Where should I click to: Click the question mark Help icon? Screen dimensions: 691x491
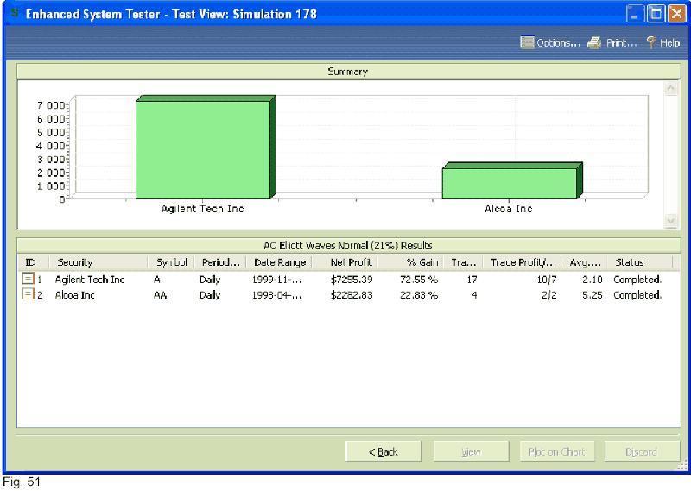(x=651, y=42)
